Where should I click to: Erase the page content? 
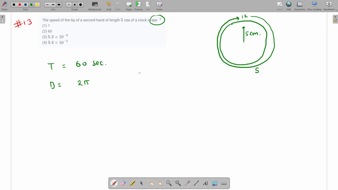pyautogui.click(x=159, y=6)
